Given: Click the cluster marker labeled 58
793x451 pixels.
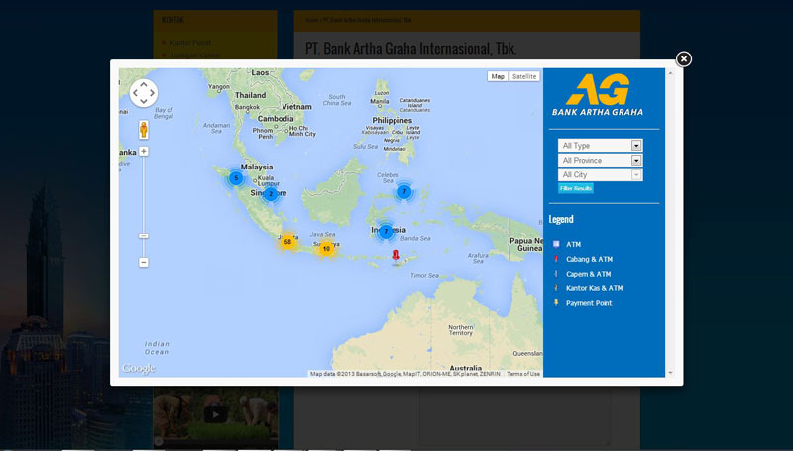Looking at the screenshot, I should pyautogui.click(x=287, y=242).
